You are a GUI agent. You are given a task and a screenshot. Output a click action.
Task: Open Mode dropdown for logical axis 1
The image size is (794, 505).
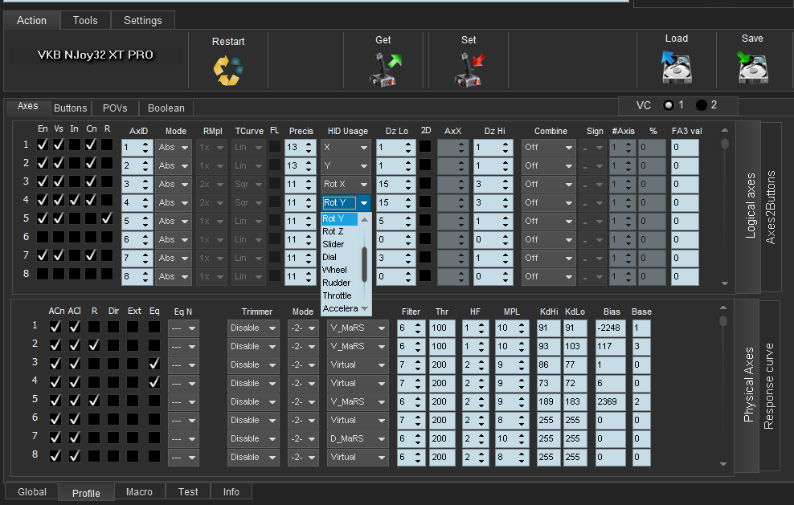pos(173,147)
